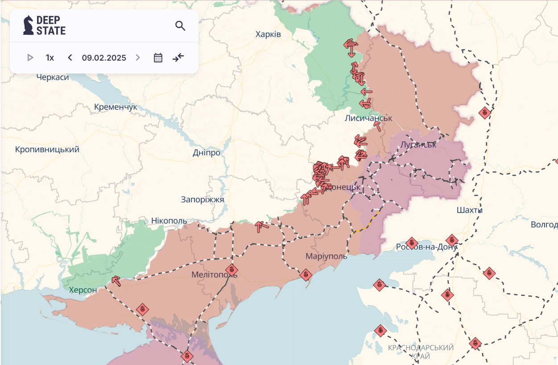Open the DeepState logo link
Viewport: 558px width, 365px height.
(x=44, y=25)
